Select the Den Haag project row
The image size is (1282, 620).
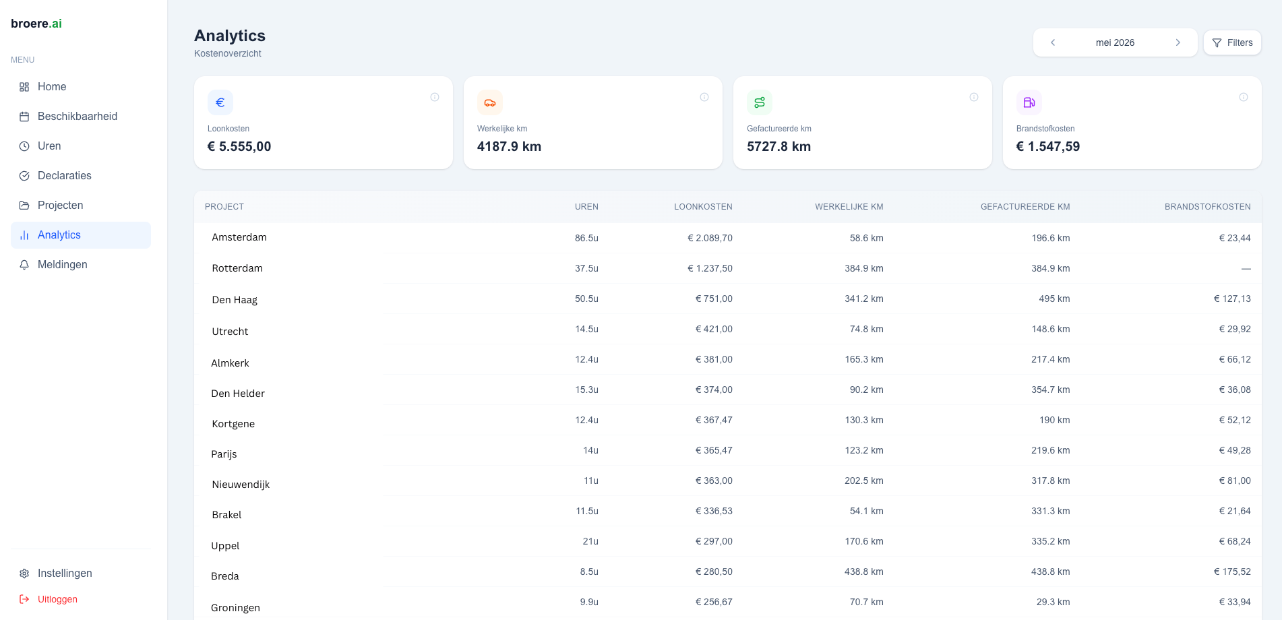728,299
